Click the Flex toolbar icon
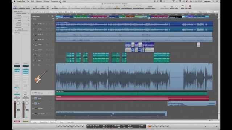 pyautogui.click(x=47, y=7)
